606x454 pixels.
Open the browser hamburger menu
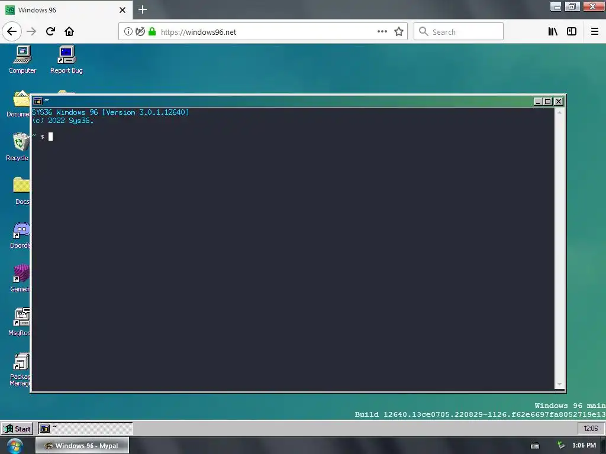point(594,32)
